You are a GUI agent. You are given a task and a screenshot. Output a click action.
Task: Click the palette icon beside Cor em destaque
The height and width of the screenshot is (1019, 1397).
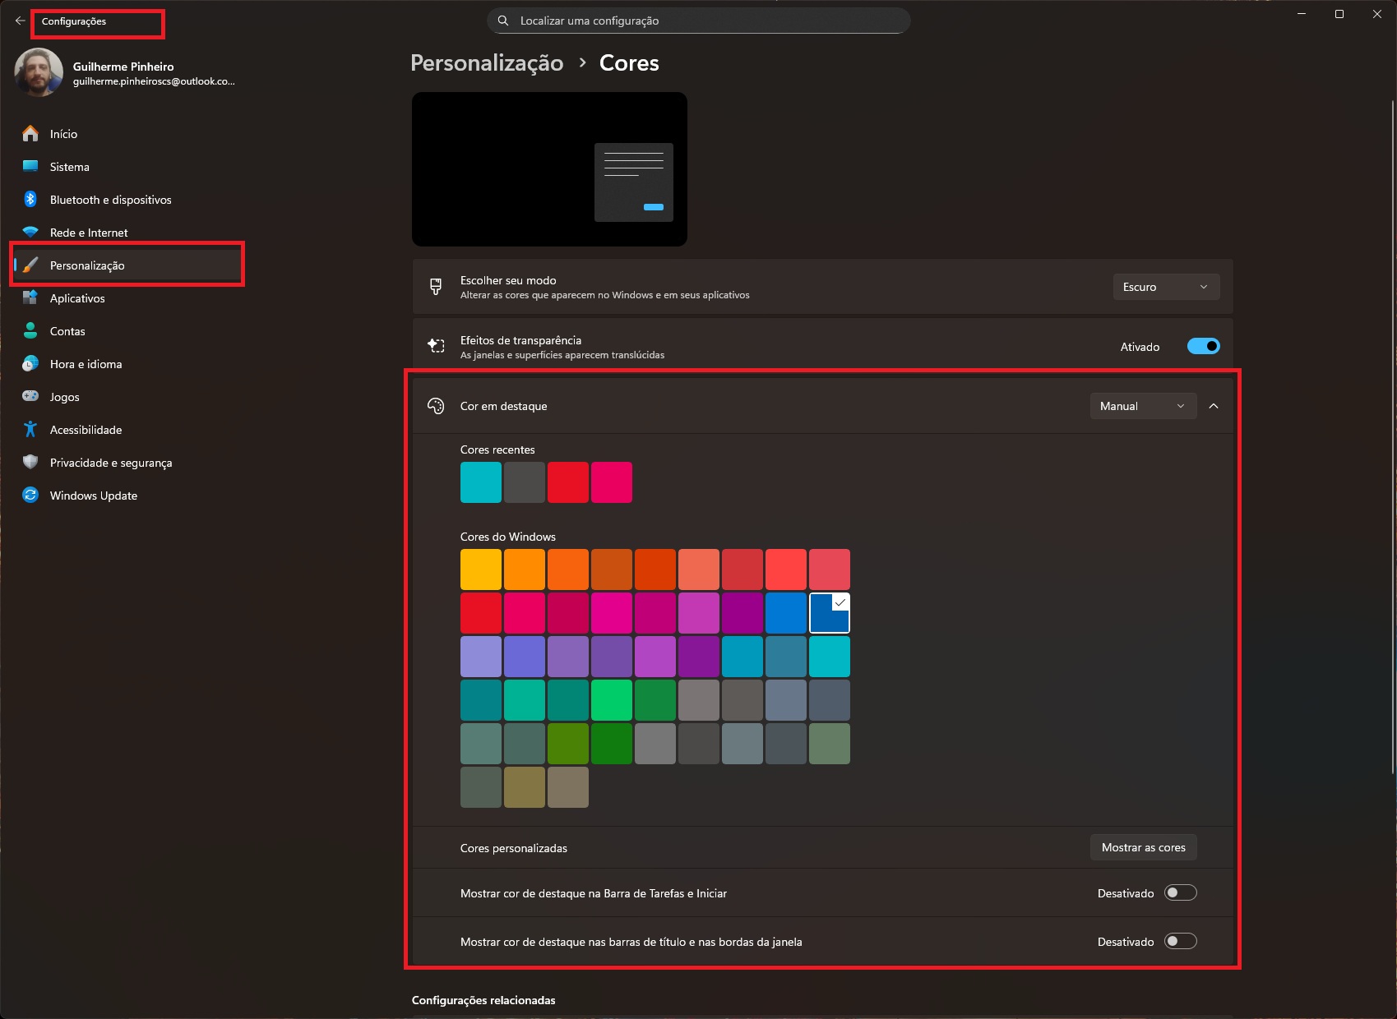(x=436, y=405)
